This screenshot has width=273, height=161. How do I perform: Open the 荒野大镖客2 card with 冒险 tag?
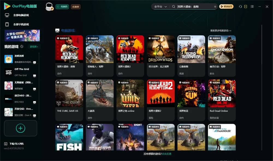(161, 100)
